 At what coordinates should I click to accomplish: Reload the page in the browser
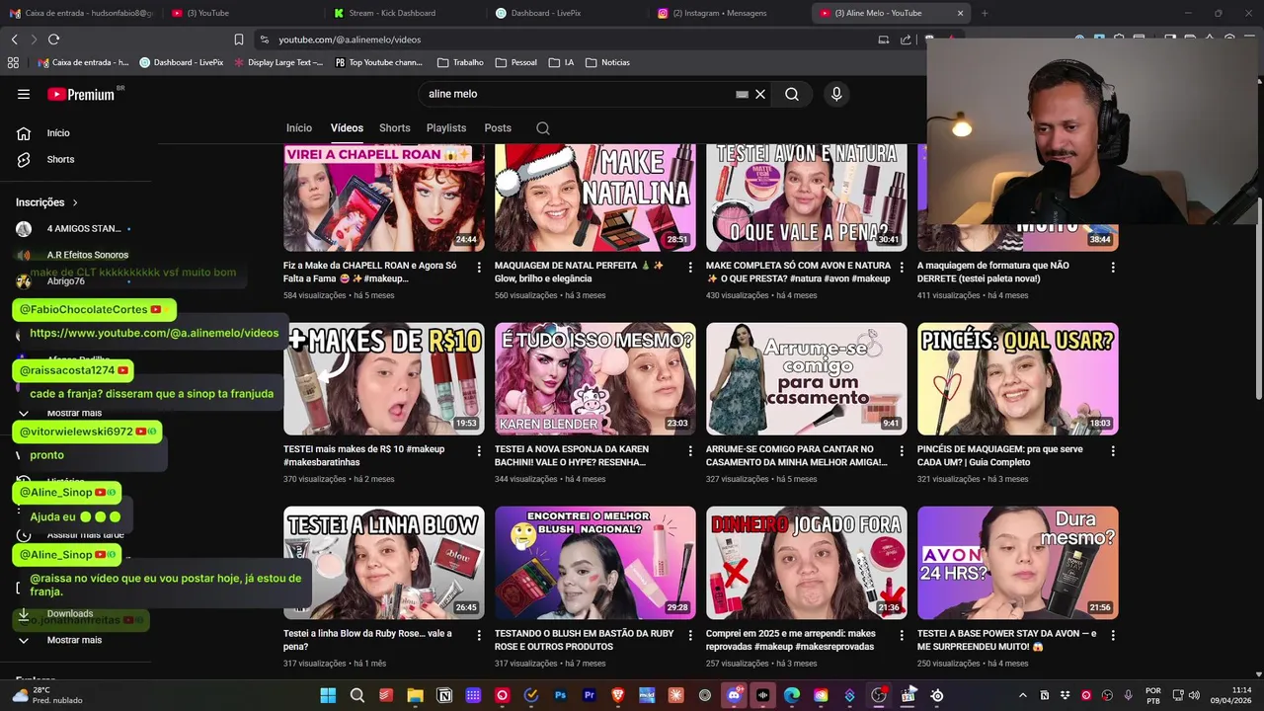point(53,39)
